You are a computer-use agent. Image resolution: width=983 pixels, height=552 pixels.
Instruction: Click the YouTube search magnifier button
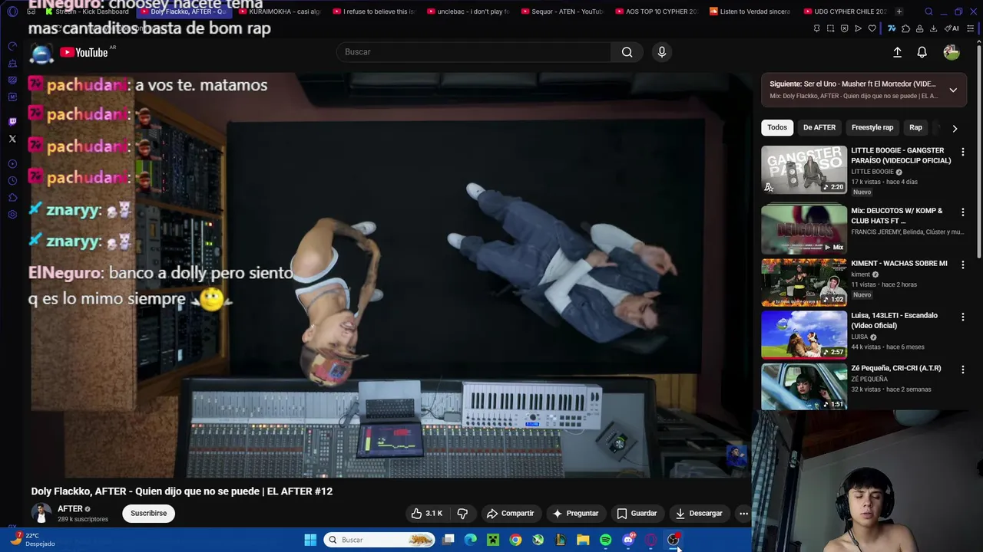click(x=627, y=52)
